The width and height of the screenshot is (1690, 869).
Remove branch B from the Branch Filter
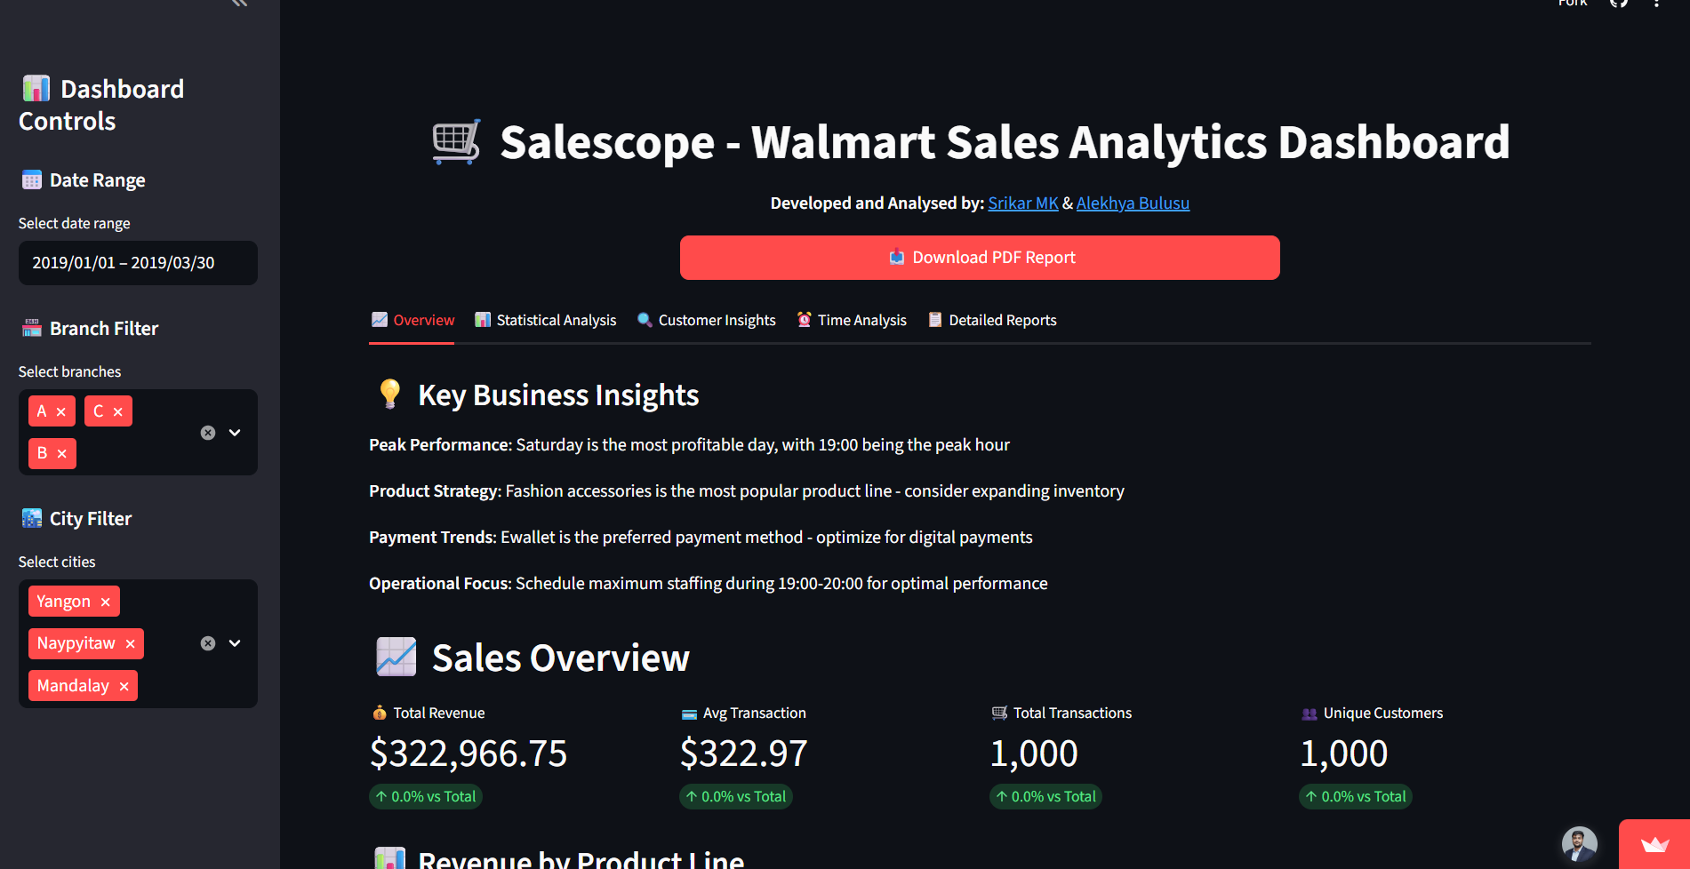[63, 453]
